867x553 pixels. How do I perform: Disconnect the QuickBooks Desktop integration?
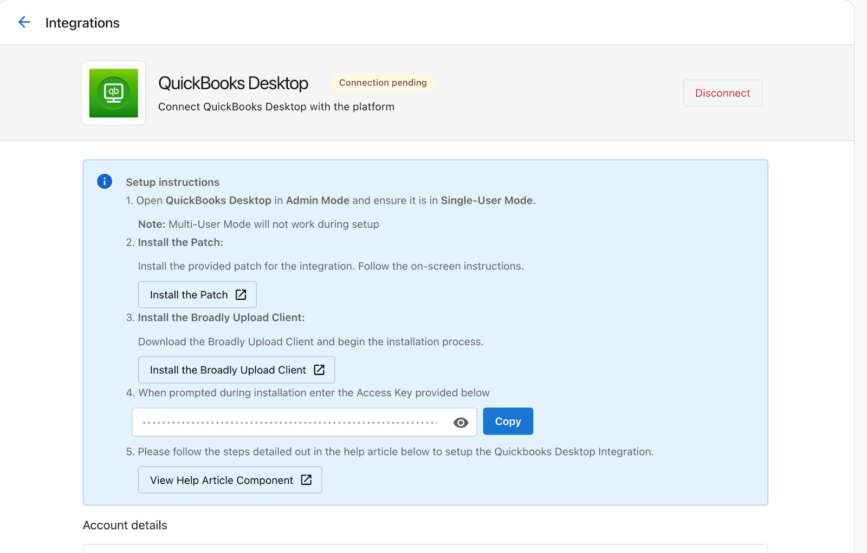click(x=722, y=93)
